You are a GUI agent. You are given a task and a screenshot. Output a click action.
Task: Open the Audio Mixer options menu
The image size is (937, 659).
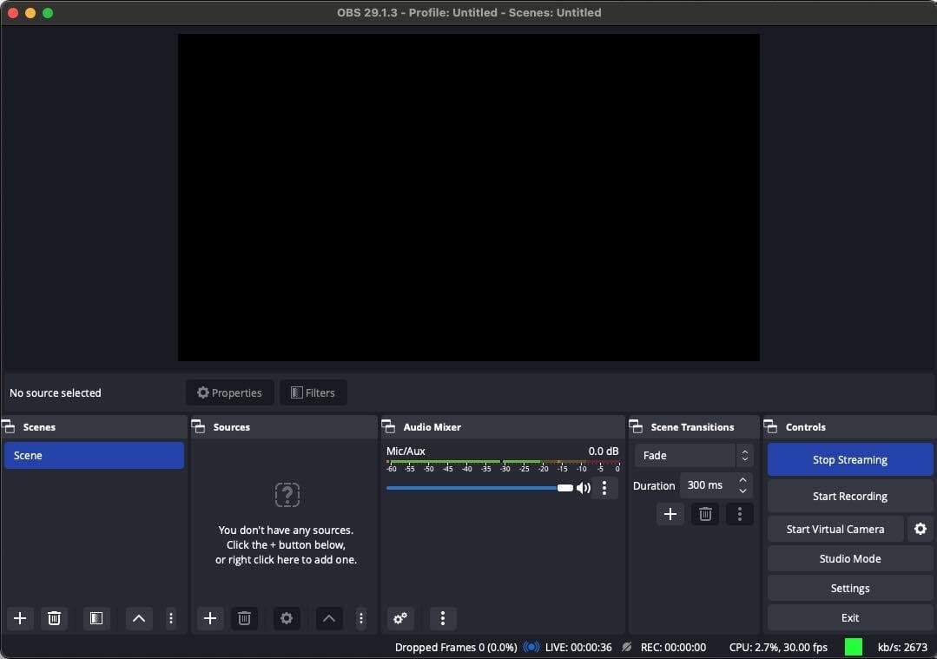tap(442, 618)
